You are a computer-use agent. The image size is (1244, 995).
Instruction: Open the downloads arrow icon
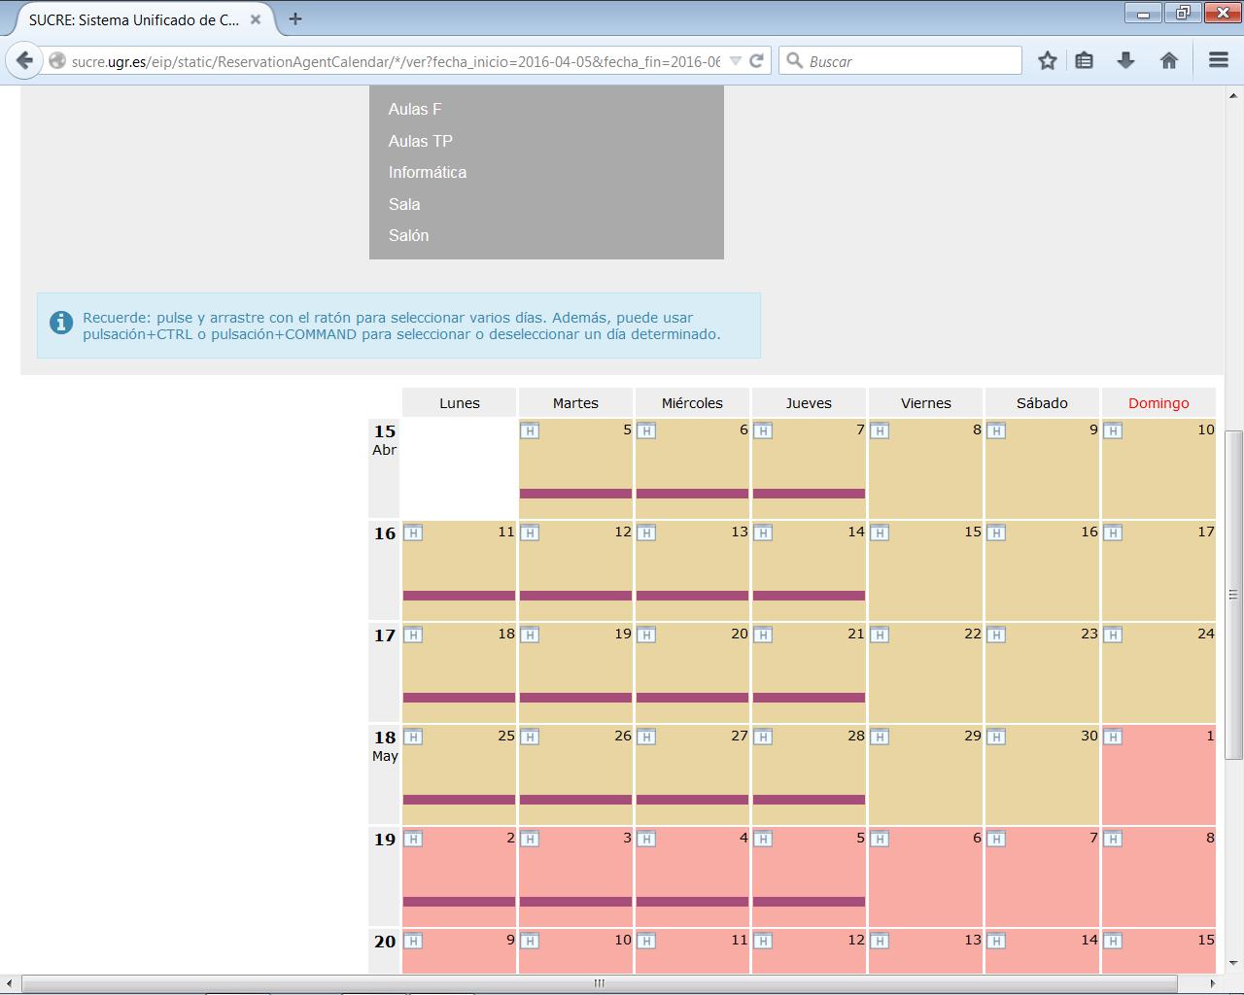click(x=1125, y=60)
